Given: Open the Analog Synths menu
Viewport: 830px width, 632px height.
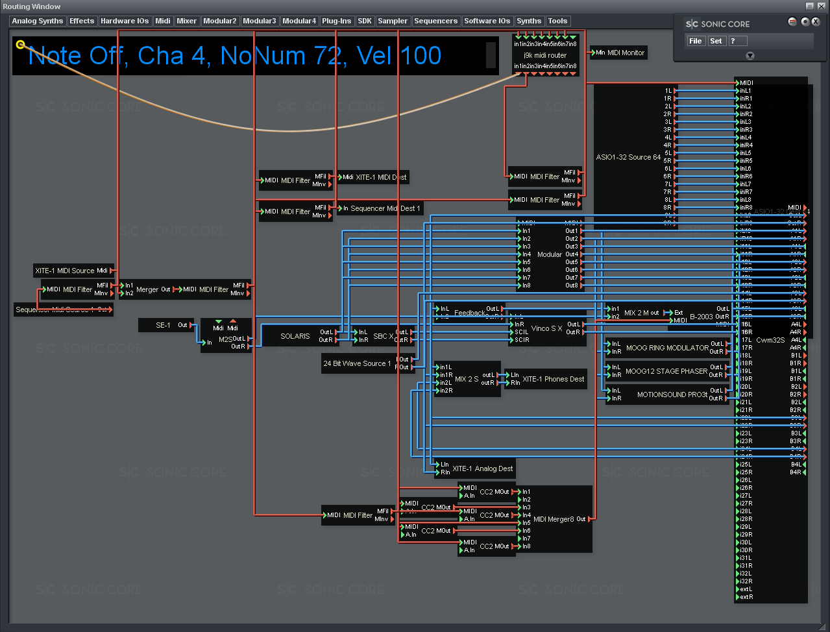Looking at the screenshot, I should [x=38, y=21].
